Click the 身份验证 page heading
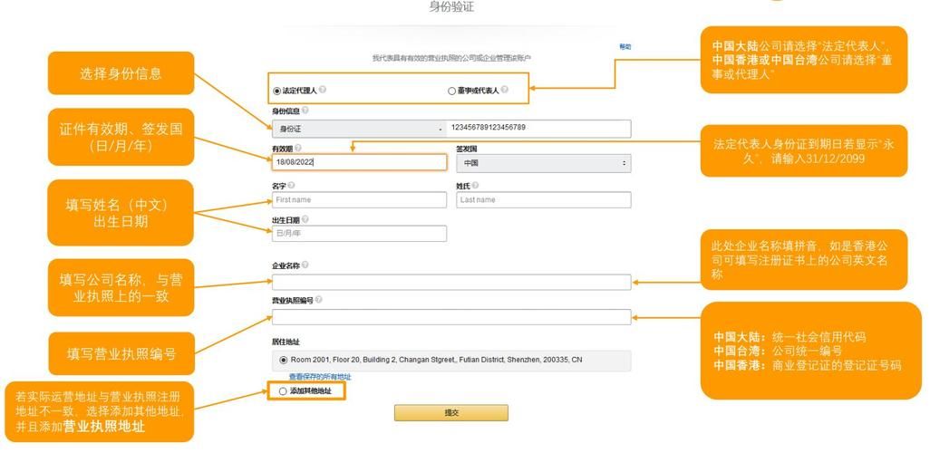This screenshot has width=930, height=453. tap(451, 8)
